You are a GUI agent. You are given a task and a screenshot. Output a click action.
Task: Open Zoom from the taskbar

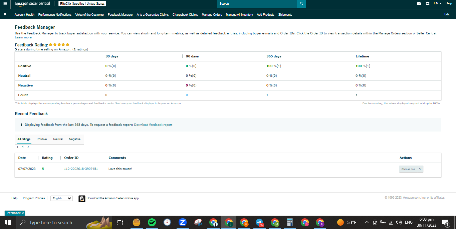(183, 222)
